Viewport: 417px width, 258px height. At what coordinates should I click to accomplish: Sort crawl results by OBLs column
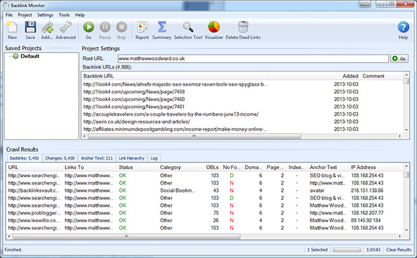(x=210, y=167)
